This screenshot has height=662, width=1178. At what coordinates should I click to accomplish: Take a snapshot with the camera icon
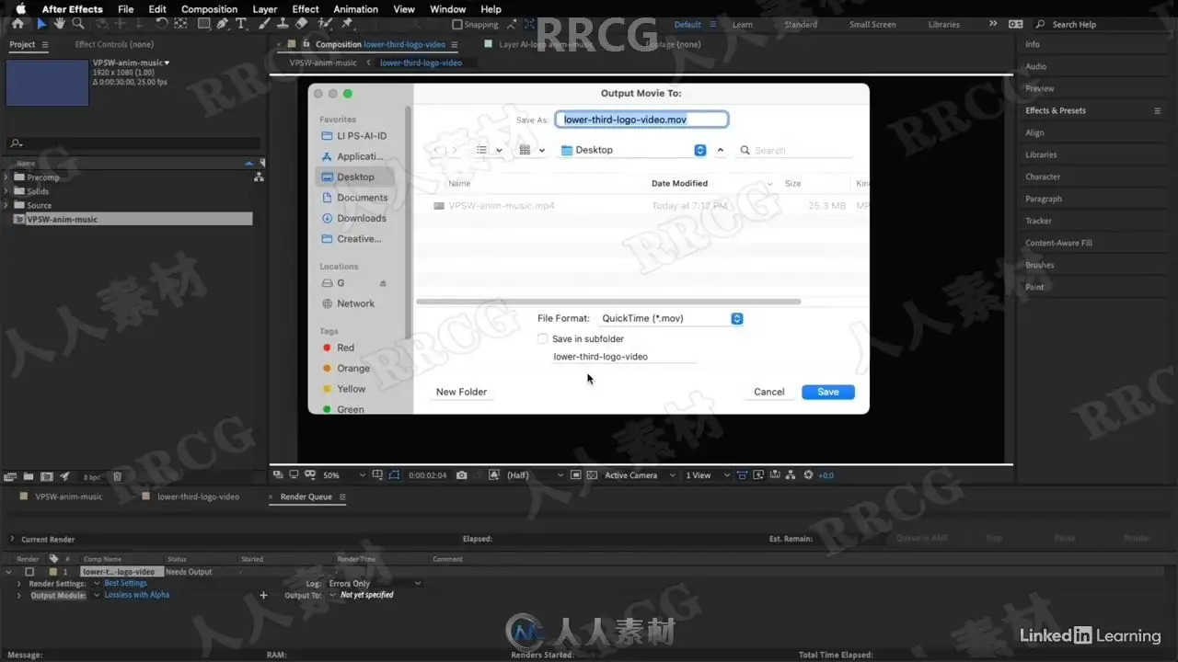pyautogui.click(x=462, y=475)
